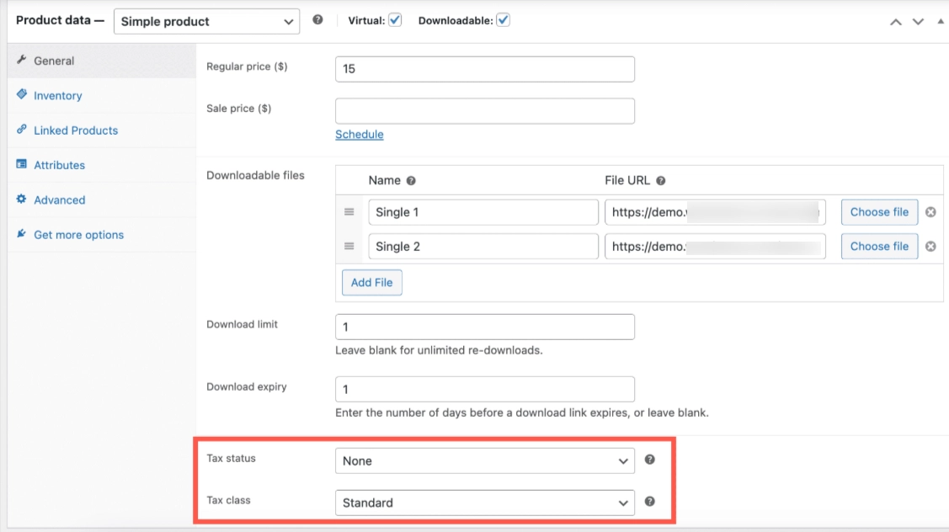Viewport: 949px width, 532px height.
Task: Click help icon next to product type
Action: [x=317, y=20]
